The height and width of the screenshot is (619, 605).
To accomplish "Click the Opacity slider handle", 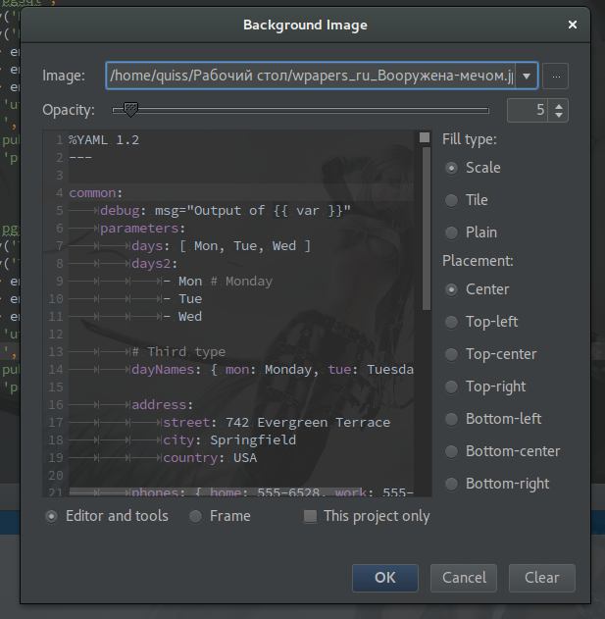I will (130, 110).
